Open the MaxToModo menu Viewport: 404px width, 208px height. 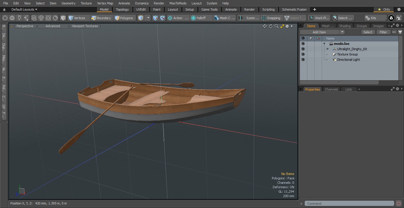click(x=178, y=3)
